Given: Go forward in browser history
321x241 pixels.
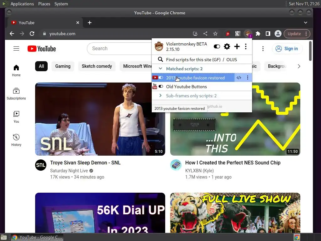Looking at the screenshot, I should pos(22,34).
